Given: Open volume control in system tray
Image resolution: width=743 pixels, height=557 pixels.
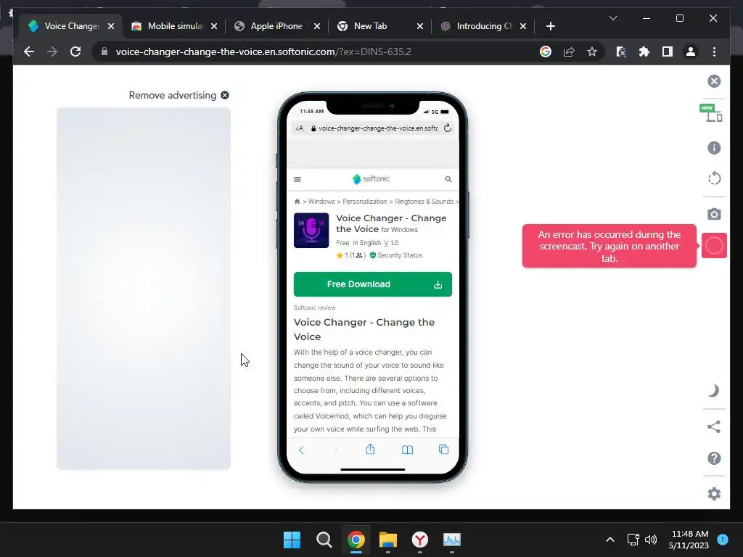Looking at the screenshot, I should coord(651,540).
